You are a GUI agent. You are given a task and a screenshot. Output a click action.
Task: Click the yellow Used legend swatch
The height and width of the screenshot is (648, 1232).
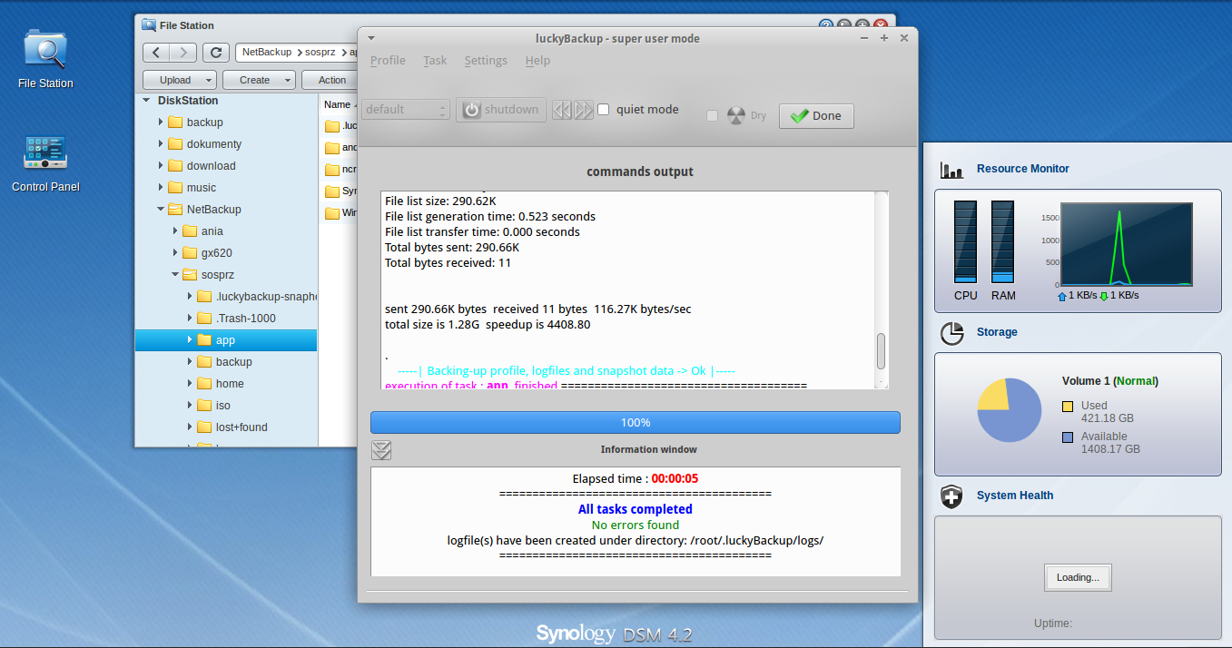[1068, 407]
